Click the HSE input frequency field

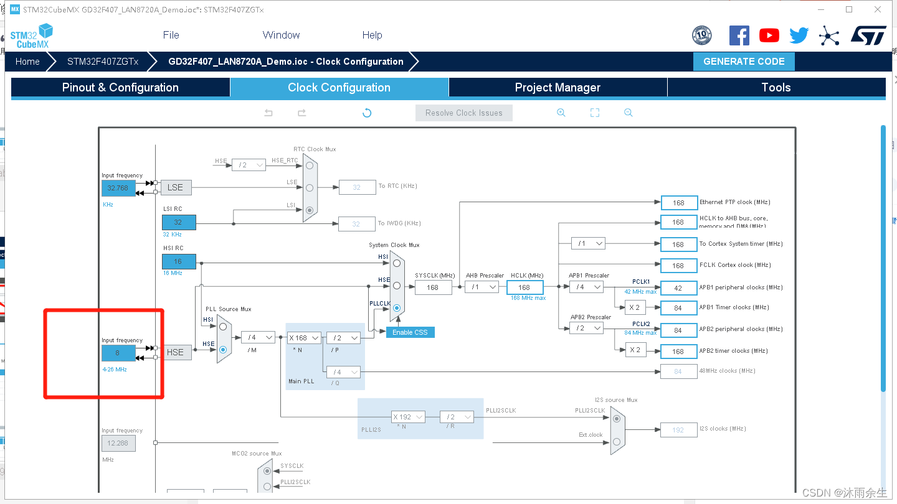click(118, 353)
